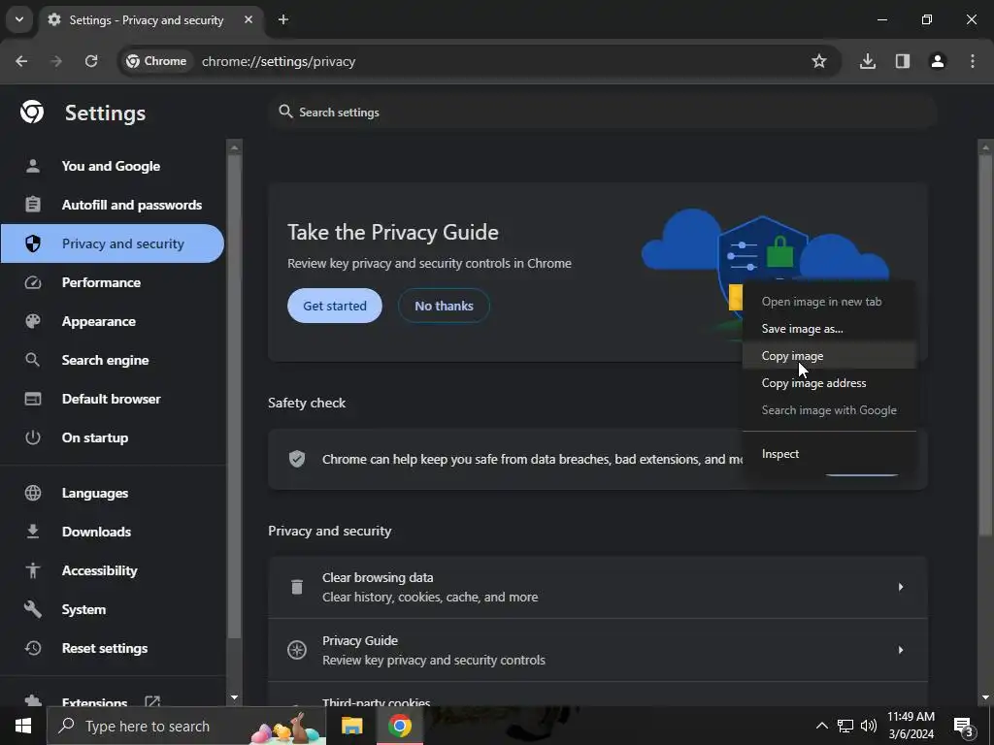The image size is (994, 745).
Task: Open the profile avatar menu
Action: tap(937, 61)
